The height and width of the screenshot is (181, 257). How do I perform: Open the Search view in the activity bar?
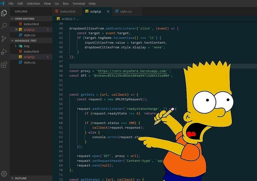coord(4,26)
